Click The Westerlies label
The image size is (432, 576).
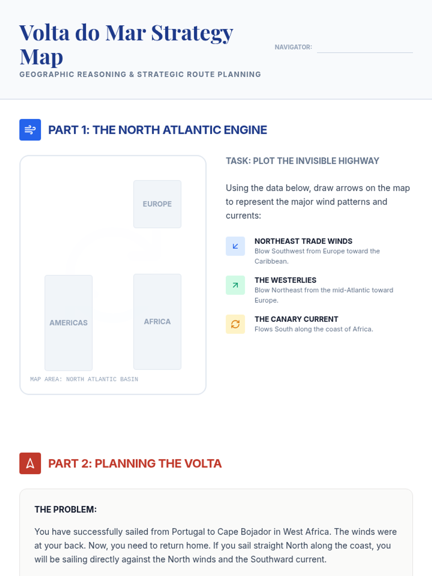coord(285,280)
